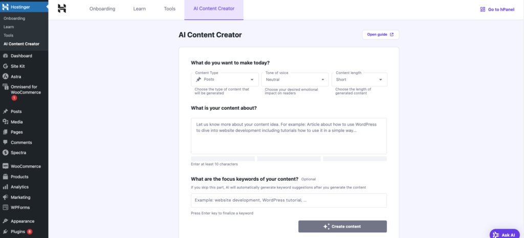Click the Hostinger logo in top bar
The image size is (524, 238).
[x=62, y=9]
